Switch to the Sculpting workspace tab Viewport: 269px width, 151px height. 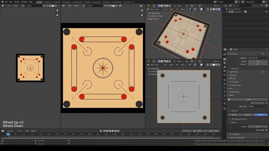coord(57,2)
